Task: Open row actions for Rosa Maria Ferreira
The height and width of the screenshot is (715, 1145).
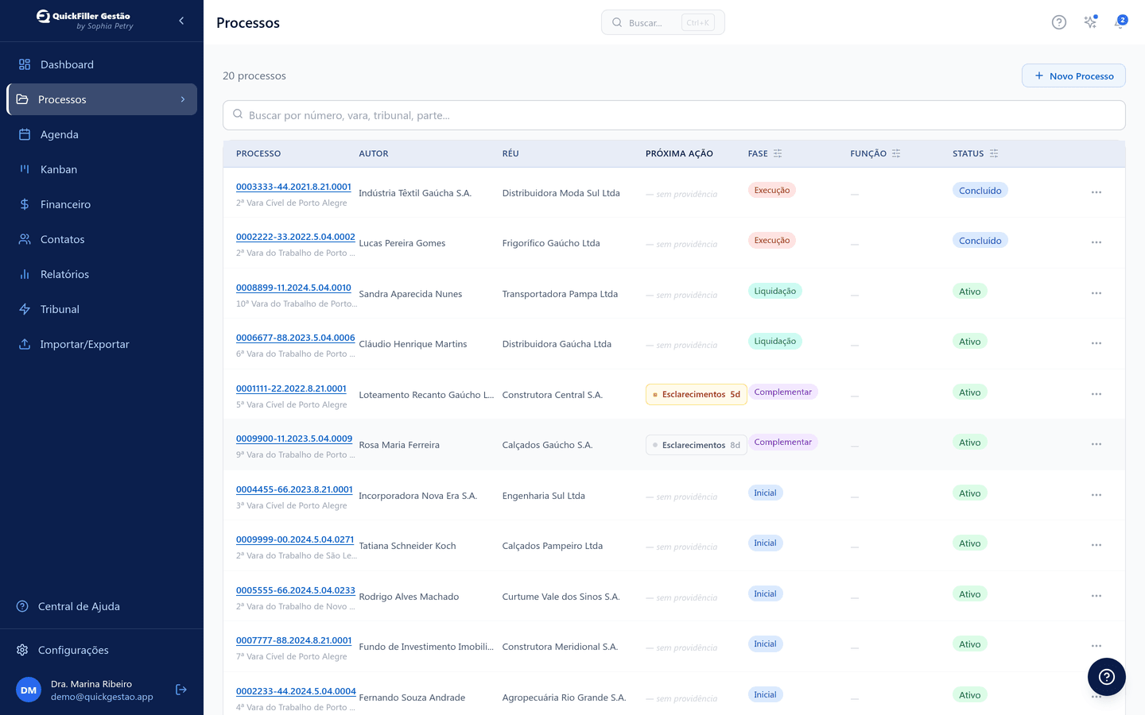Action: pos(1096,444)
